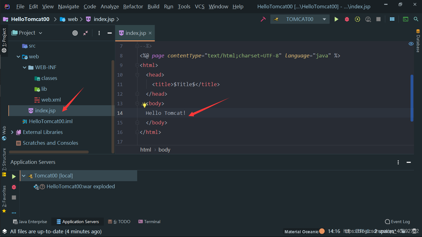This screenshot has height=237, width=422.
Task: Stop the running process in top toolbar
Action: [378, 19]
